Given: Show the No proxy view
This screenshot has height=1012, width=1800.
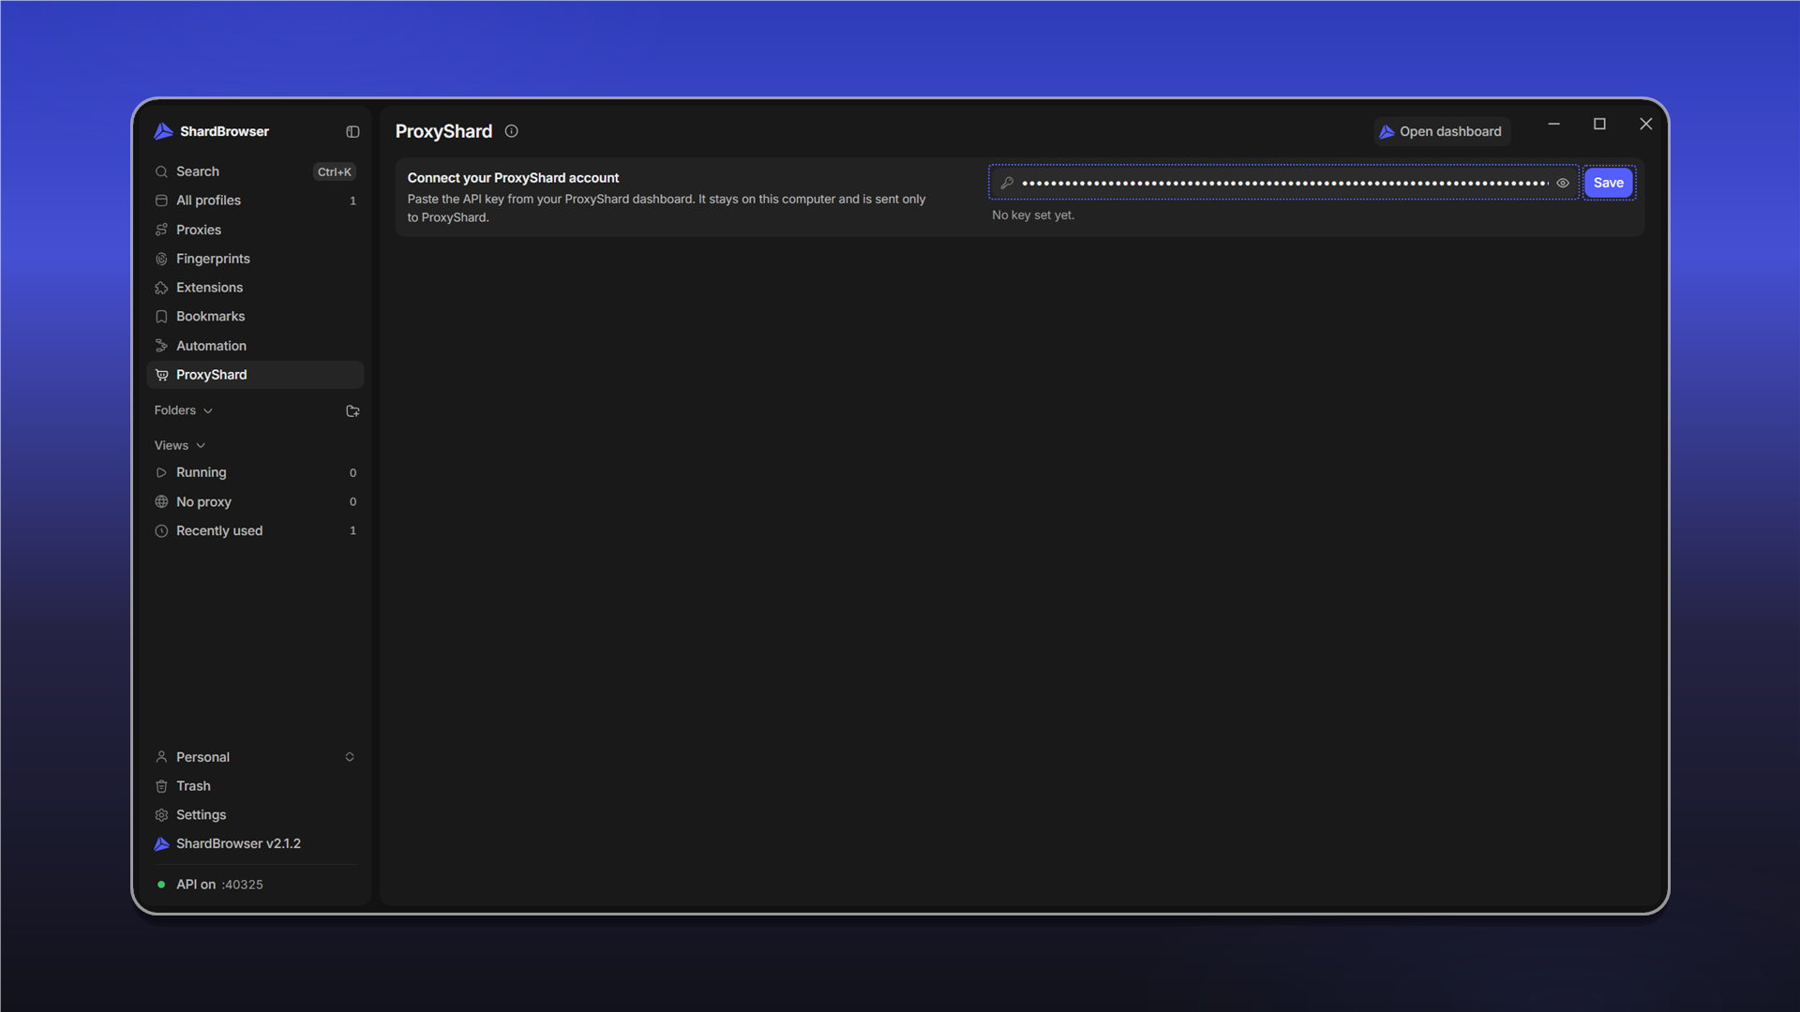Looking at the screenshot, I should [255, 502].
